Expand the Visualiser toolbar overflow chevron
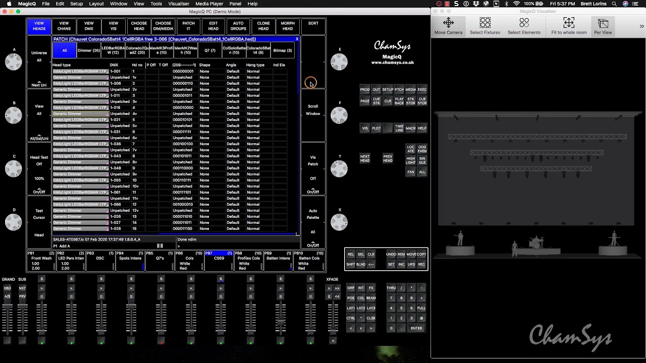 (641, 26)
